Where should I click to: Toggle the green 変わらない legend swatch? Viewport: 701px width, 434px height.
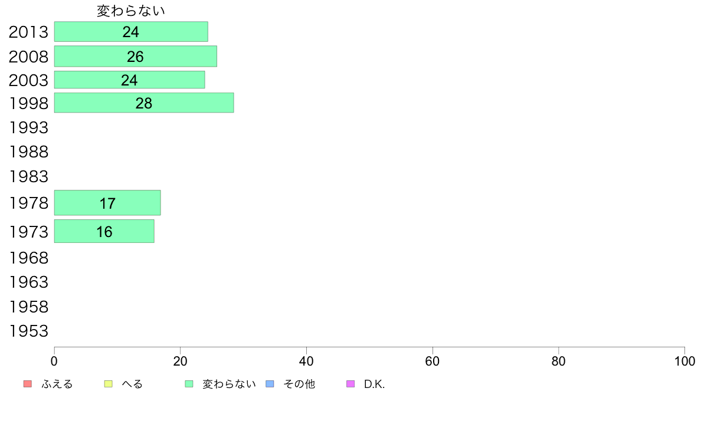189,384
